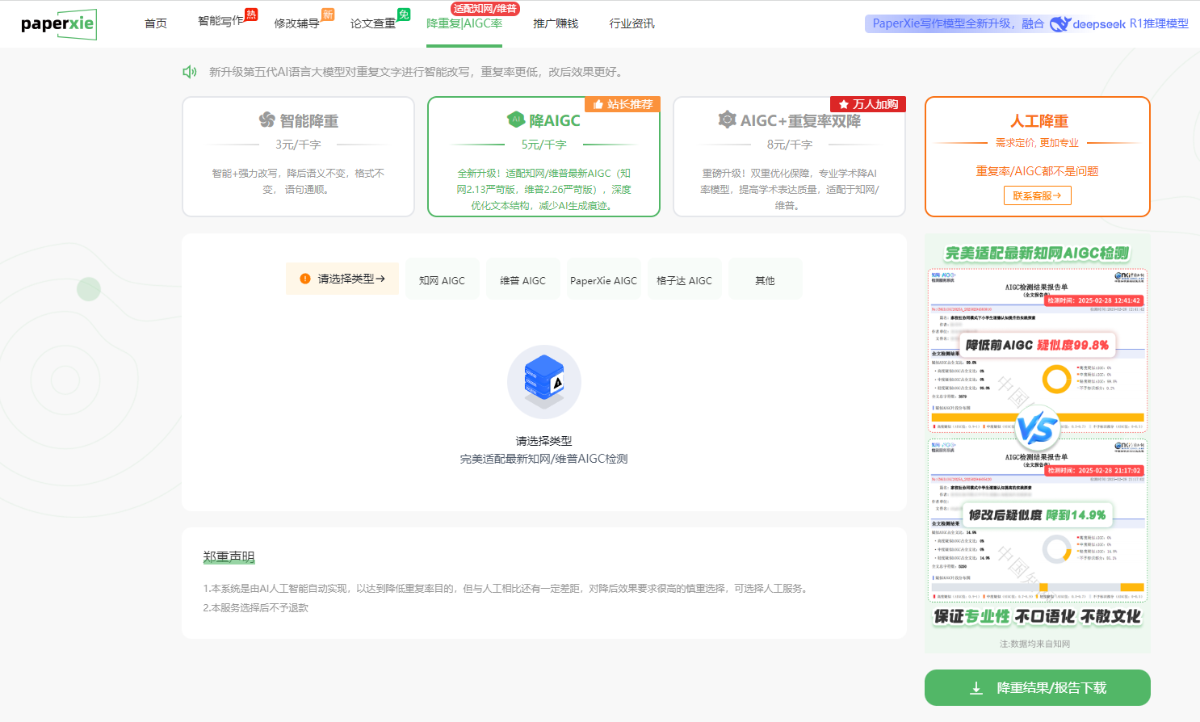Choose the 知网 AIGC type
The height and width of the screenshot is (722, 1200).
(442, 279)
